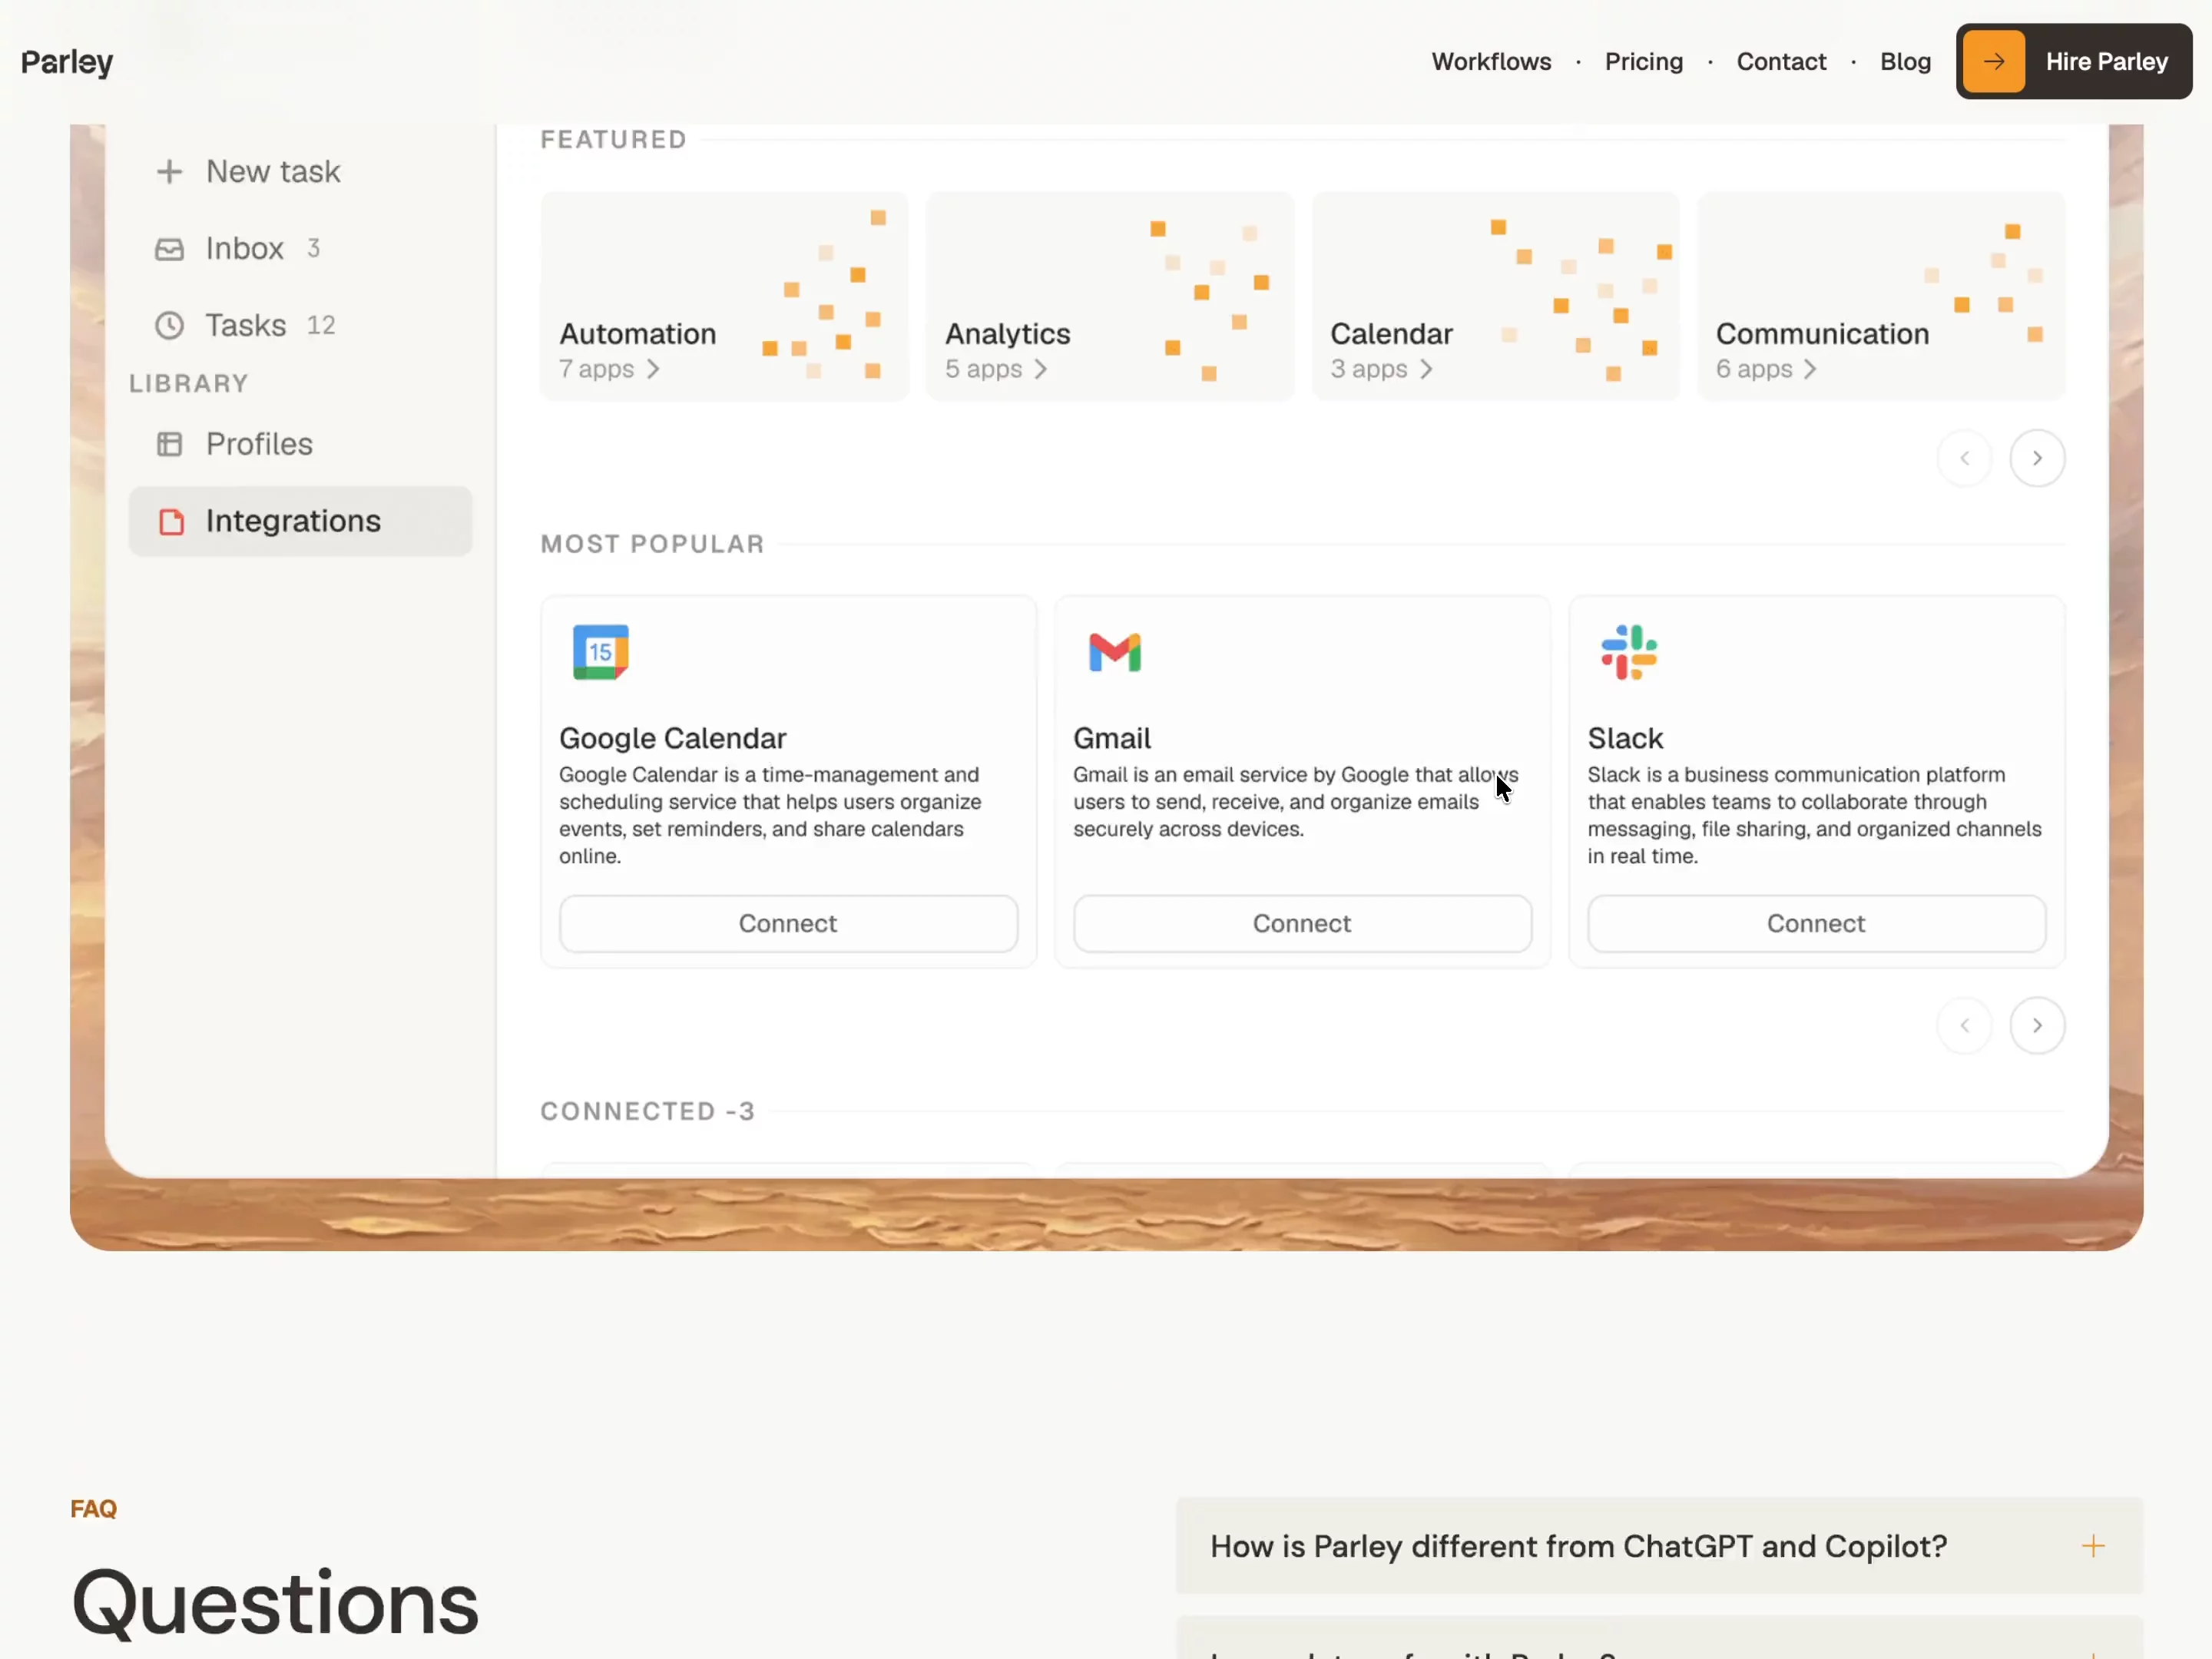Show next Most Popular apps
This screenshot has width=2212, height=1659.
(2037, 1025)
